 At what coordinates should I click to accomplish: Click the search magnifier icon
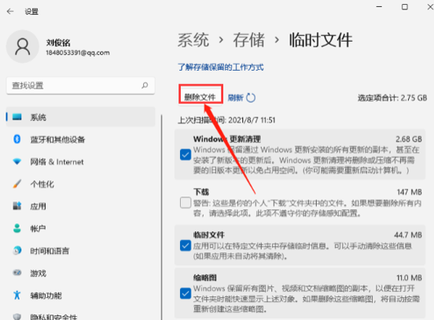[x=145, y=85]
